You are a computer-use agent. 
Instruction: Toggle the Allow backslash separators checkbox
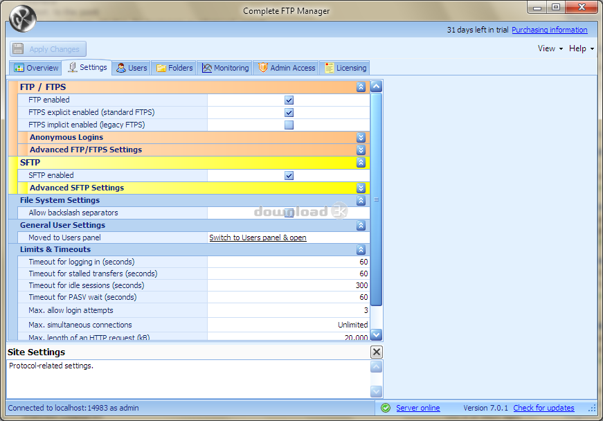click(289, 213)
